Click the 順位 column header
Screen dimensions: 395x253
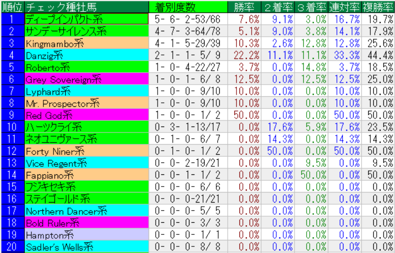[x=12, y=7]
